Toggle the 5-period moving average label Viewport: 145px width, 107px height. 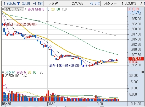(43, 9)
